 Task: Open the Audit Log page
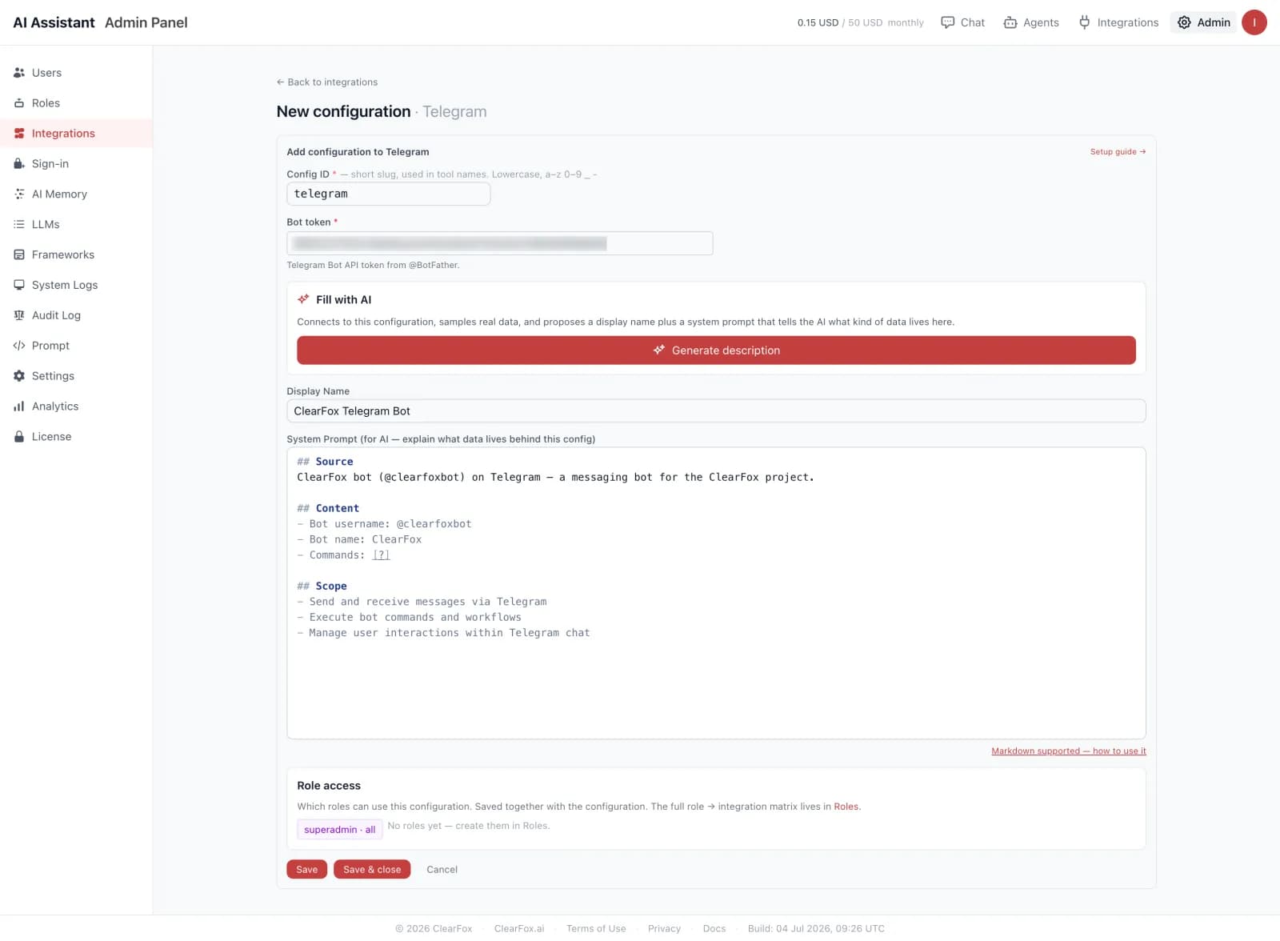pyautogui.click(x=76, y=315)
